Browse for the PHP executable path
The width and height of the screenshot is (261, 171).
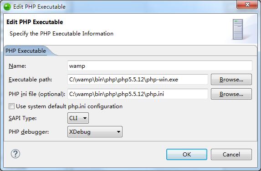[x=231, y=80]
